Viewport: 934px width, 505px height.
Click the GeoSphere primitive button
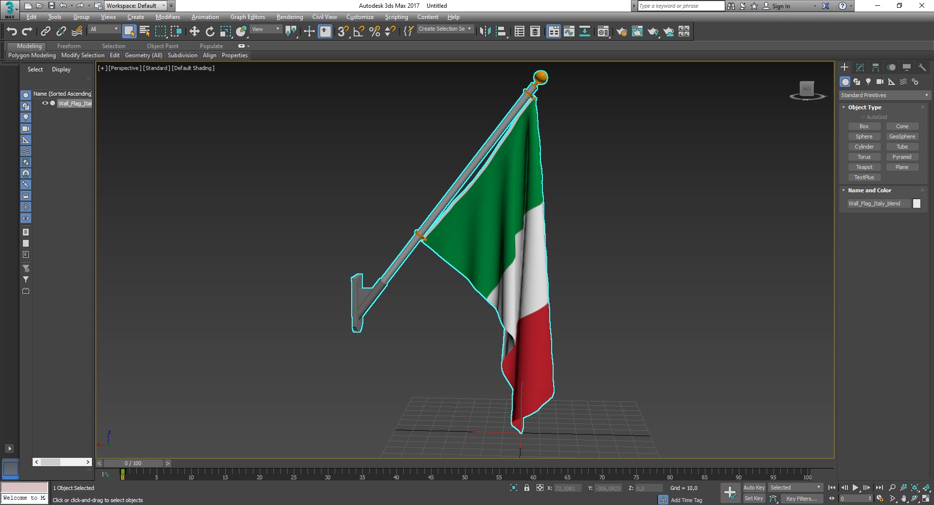(902, 136)
